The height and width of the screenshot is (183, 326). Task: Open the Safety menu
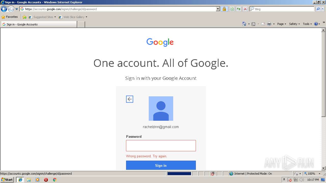pyautogui.click(x=294, y=24)
